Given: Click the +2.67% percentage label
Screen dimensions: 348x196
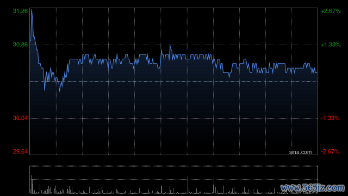Looking at the screenshot, I should tap(331, 11).
